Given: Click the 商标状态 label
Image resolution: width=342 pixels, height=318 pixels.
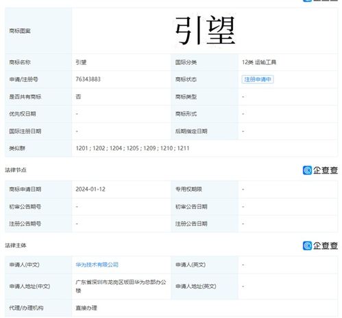Looking at the screenshot, I should pos(186,79).
